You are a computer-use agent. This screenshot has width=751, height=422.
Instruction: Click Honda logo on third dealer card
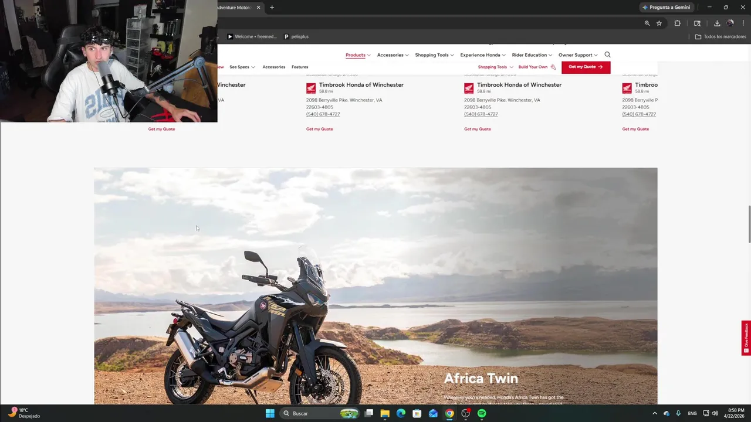[x=469, y=89]
